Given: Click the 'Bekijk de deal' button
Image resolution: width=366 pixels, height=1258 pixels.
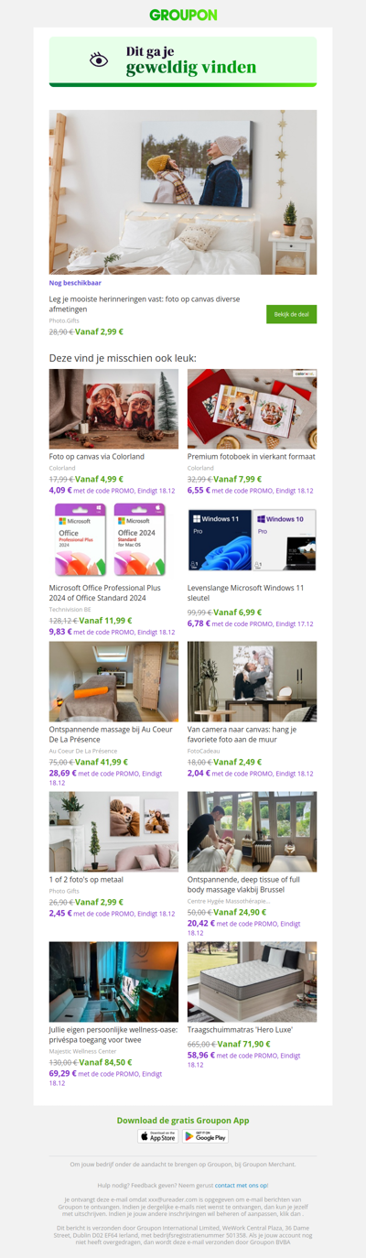Looking at the screenshot, I should (291, 314).
